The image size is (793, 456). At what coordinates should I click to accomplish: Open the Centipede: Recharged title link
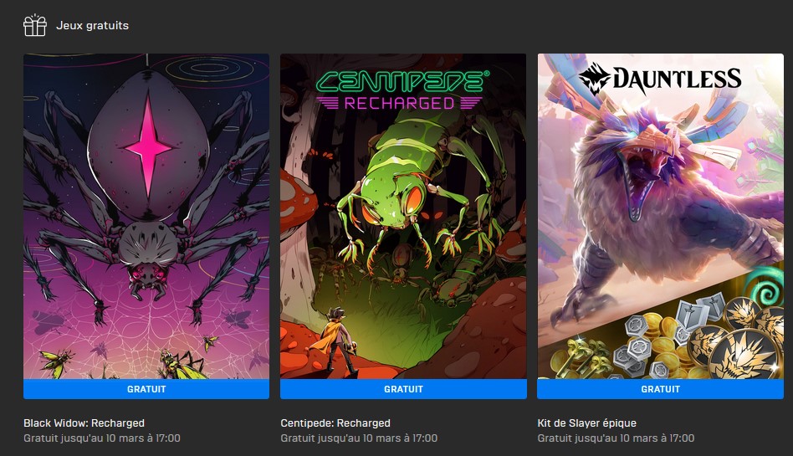pyautogui.click(x=335, y=423)
